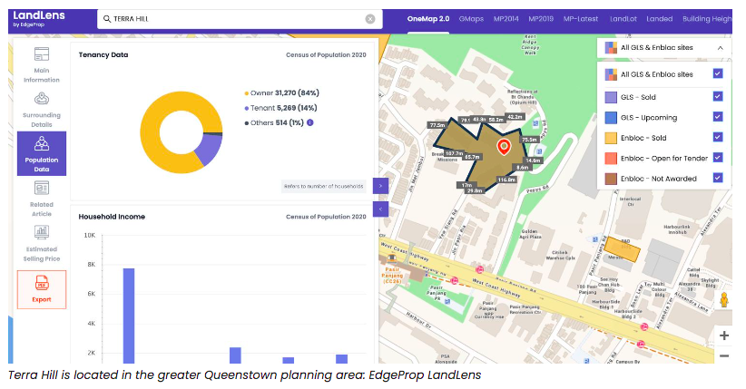Switch to the LandLot tab
746x389 pixels.
pyautogui.click(x=623, y=19)
